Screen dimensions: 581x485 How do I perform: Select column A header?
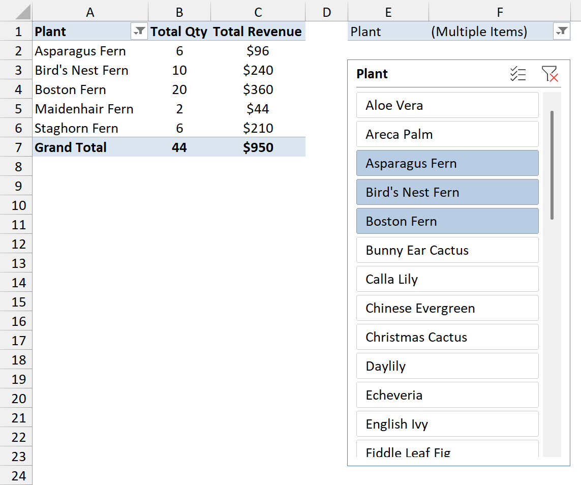(90, 12)
